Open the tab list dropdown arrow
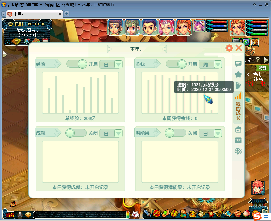 3,14
